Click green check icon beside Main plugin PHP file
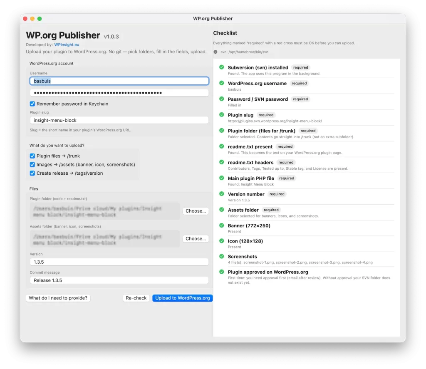 [222, 178]
